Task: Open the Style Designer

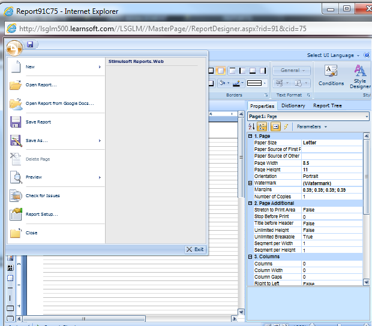Action: [x=360, y=77]
